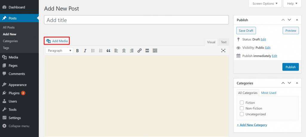Click inside the post content editor
This screenshot has width=306, height=137.
point(137,96)
